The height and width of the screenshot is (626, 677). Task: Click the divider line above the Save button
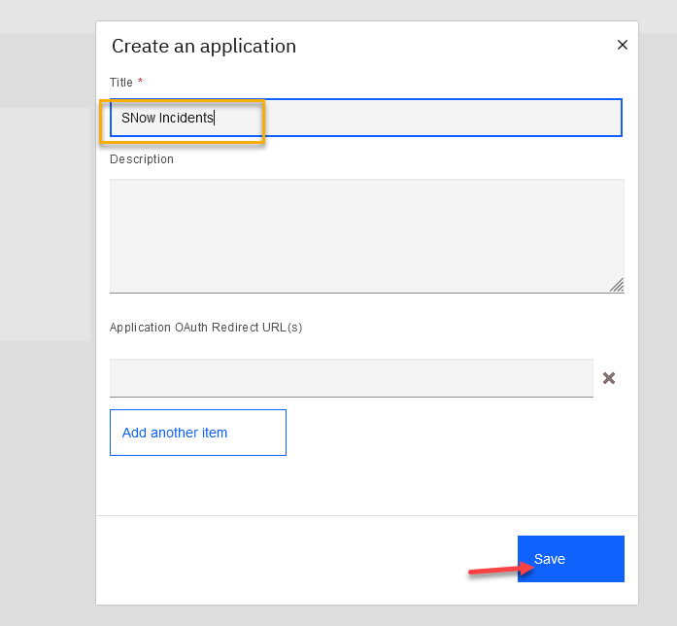pyautogui.click(x=366, y=515)
